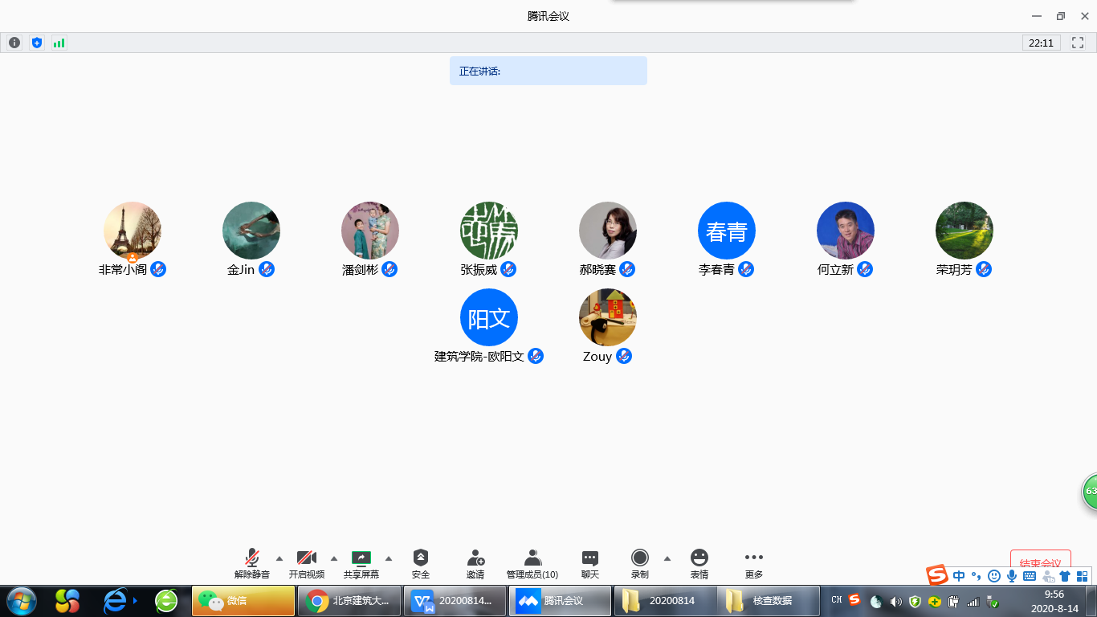Open meeting info via the circled-i icon
The image size is (1097, 617).
click(x=14, y=43)
